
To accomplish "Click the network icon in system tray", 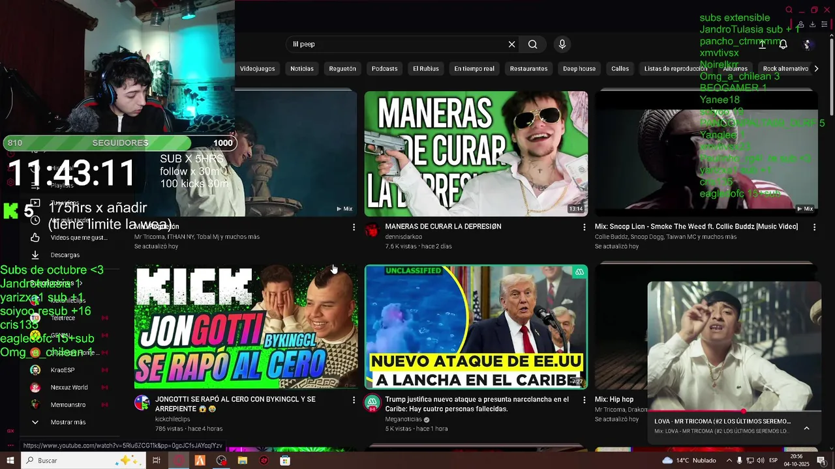I will (750, 461).
